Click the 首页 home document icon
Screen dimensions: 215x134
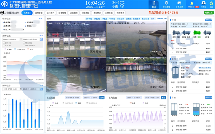[x=154, y=3]
